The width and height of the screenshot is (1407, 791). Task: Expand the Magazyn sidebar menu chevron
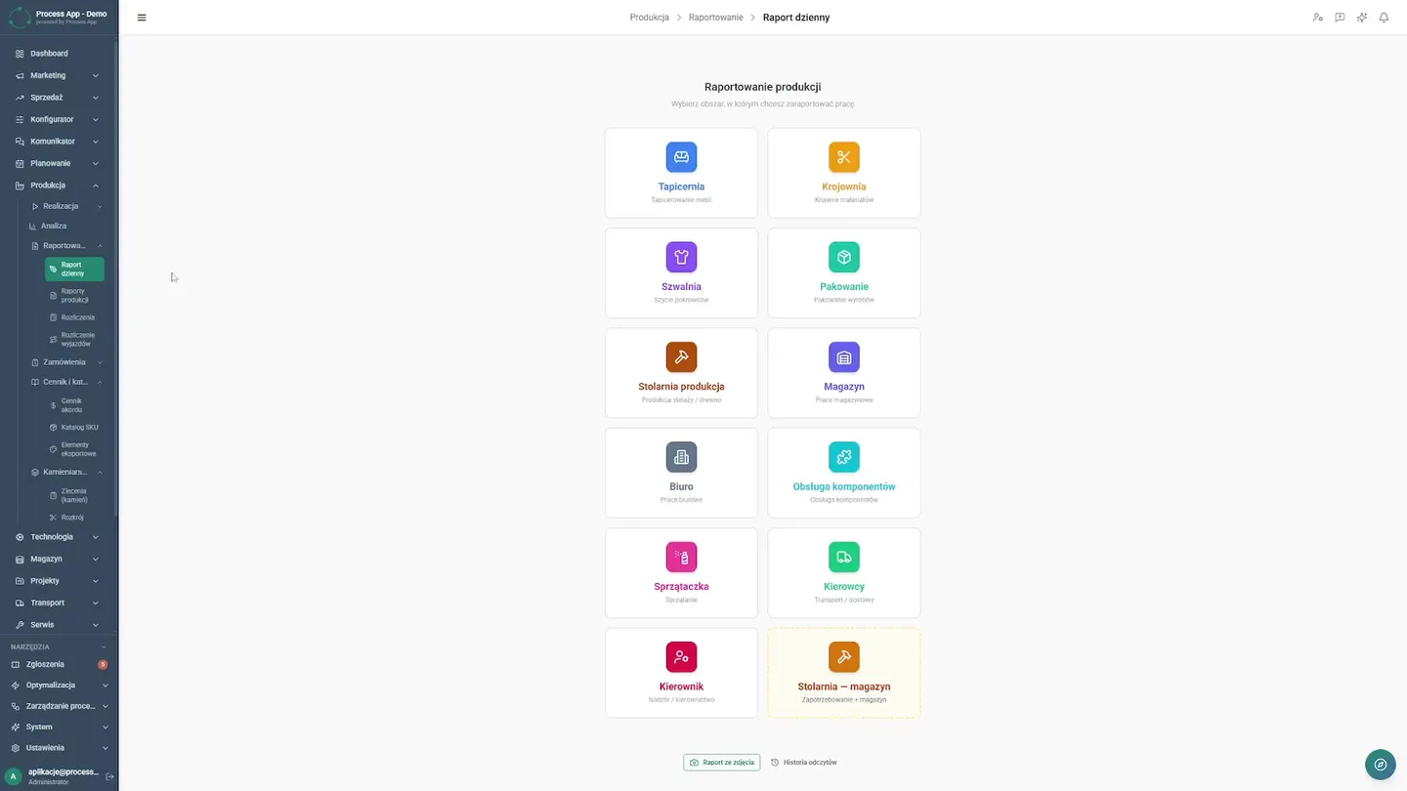point(96,559)
